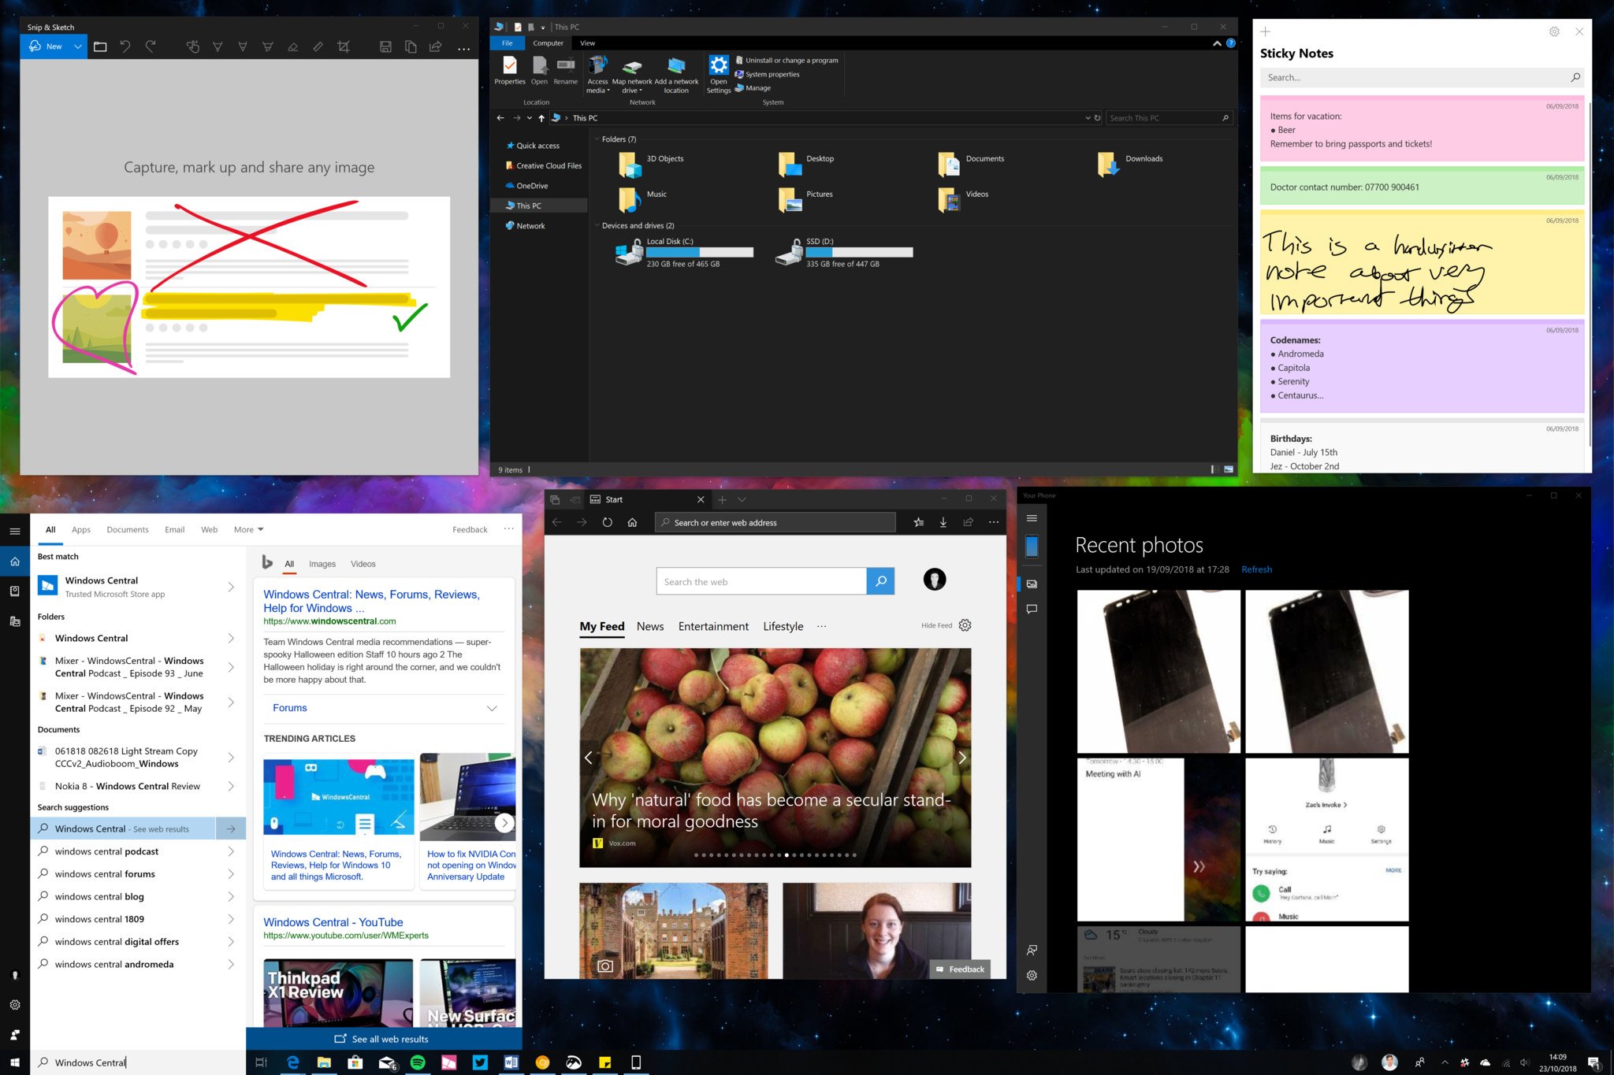1614x1075 pixels.
Task: Click the Snip & Sketch ruler tool
Action: (319, 44)
